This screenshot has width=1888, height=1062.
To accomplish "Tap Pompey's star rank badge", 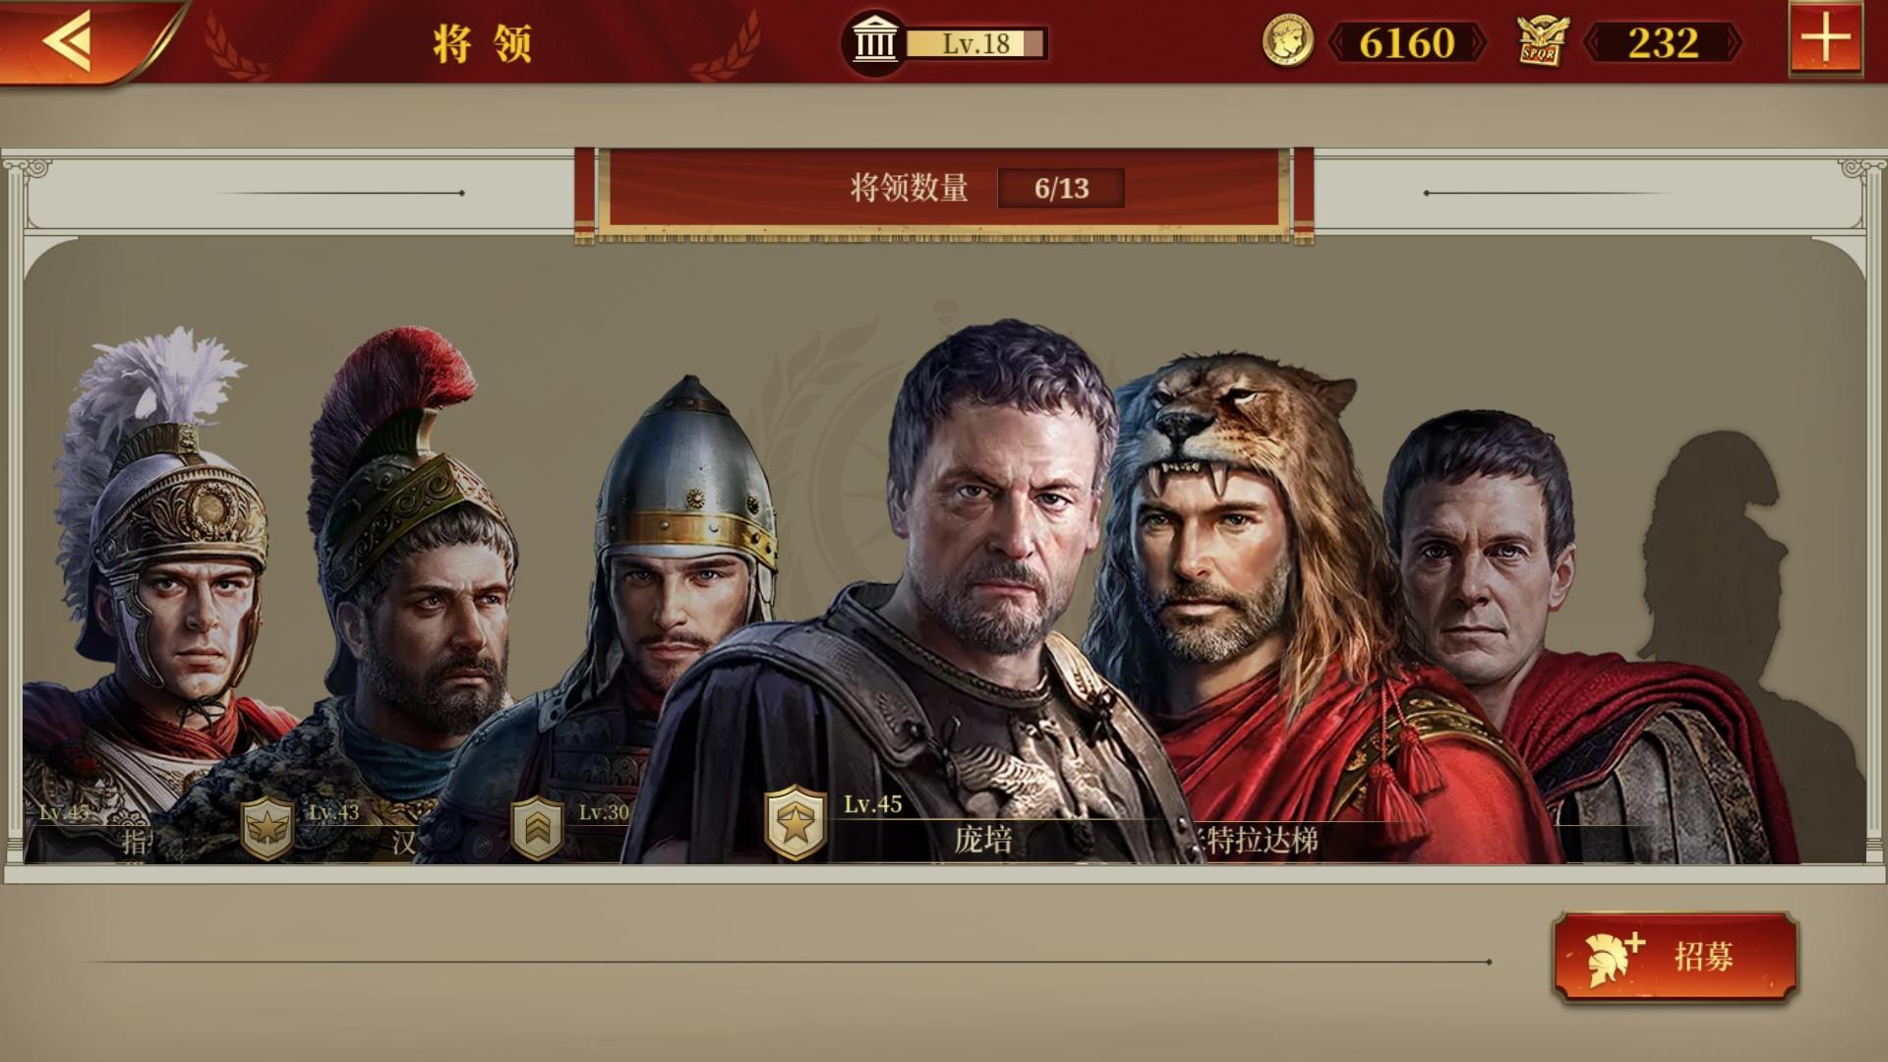I will [x=796, y=823].
